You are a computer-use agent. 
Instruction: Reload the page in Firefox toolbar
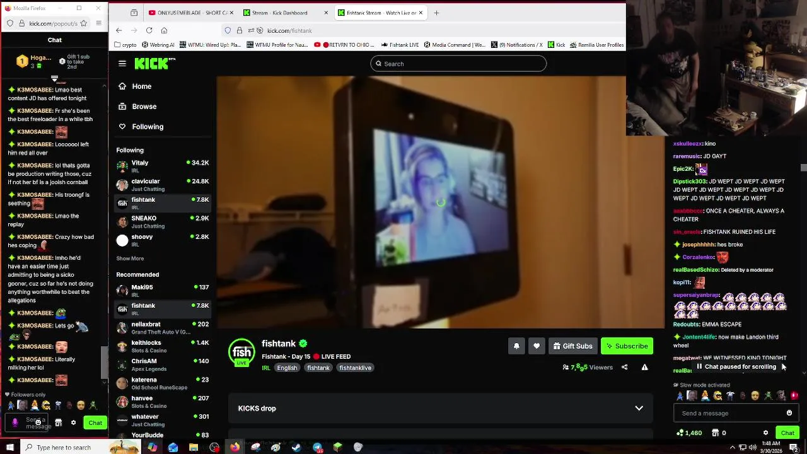pyautogui.click(x=149, y=30)
